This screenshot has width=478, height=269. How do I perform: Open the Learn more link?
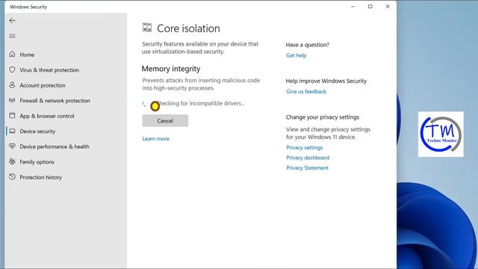[156, 139]
